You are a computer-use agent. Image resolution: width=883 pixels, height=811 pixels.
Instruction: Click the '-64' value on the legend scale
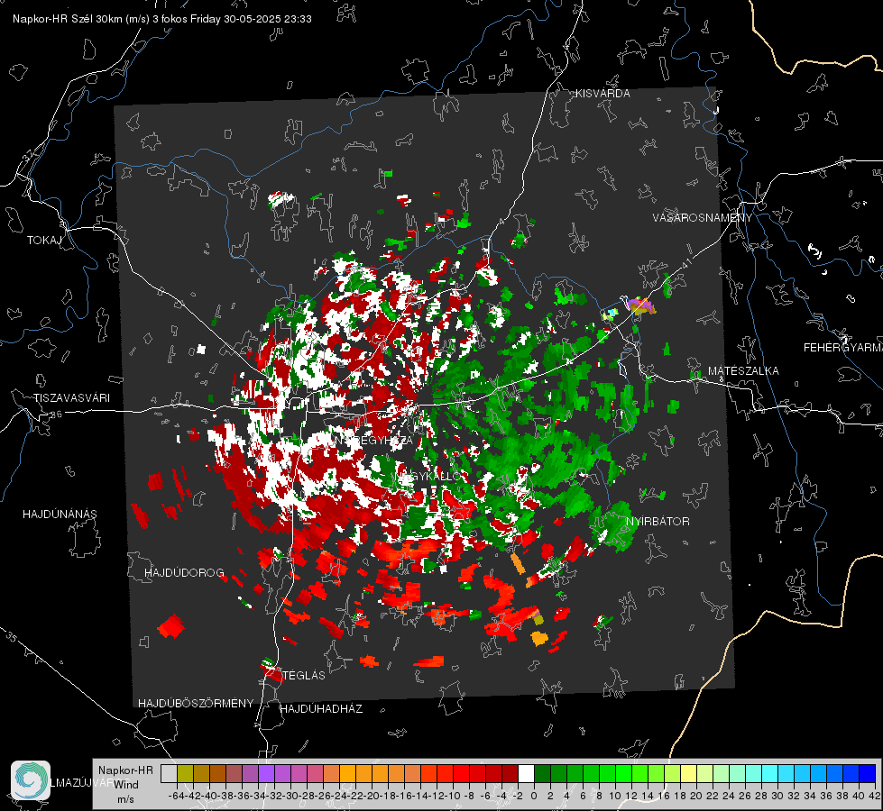pyautogui.click(x=176, y=796)
